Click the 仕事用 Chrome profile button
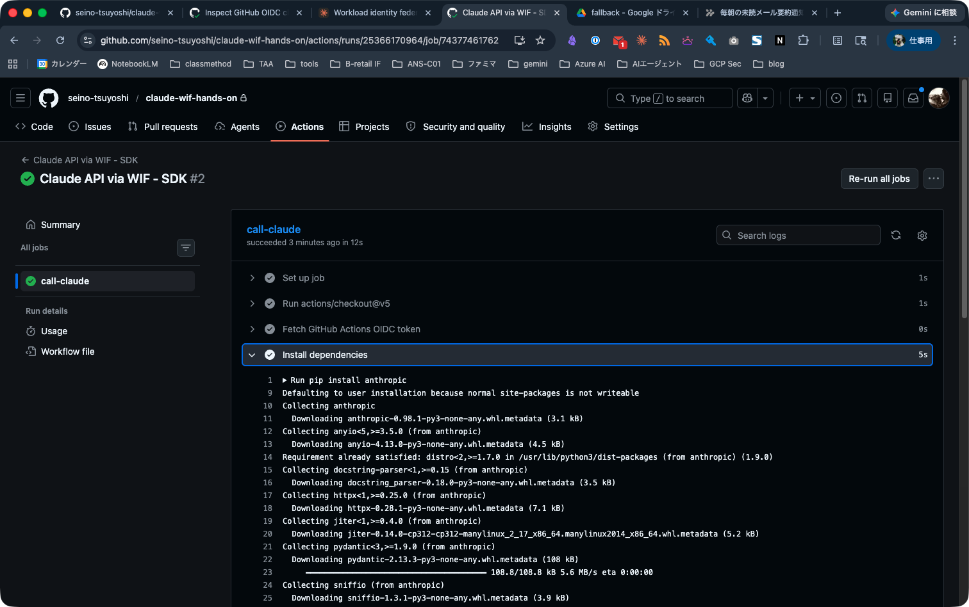Screen dimensions: 969x607 tap(913, 40)
